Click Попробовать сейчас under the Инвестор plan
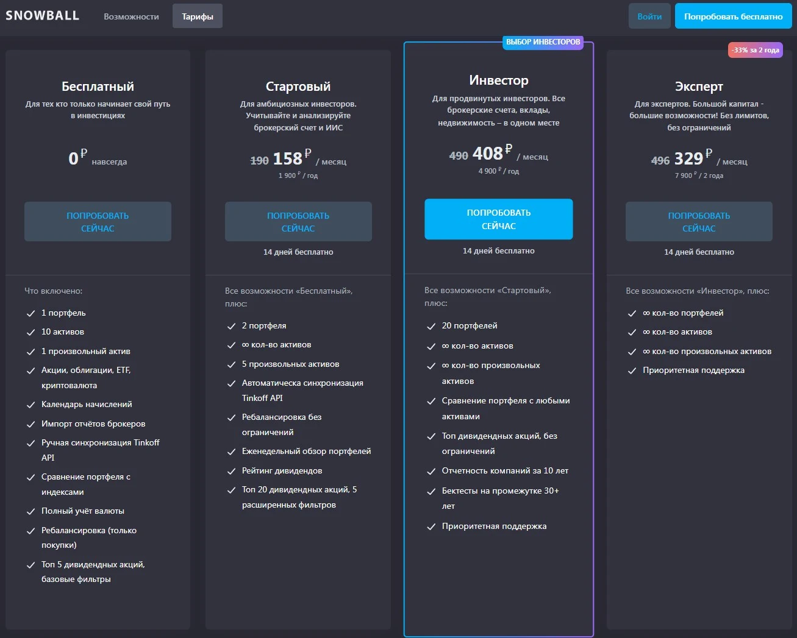 point(499,219)
